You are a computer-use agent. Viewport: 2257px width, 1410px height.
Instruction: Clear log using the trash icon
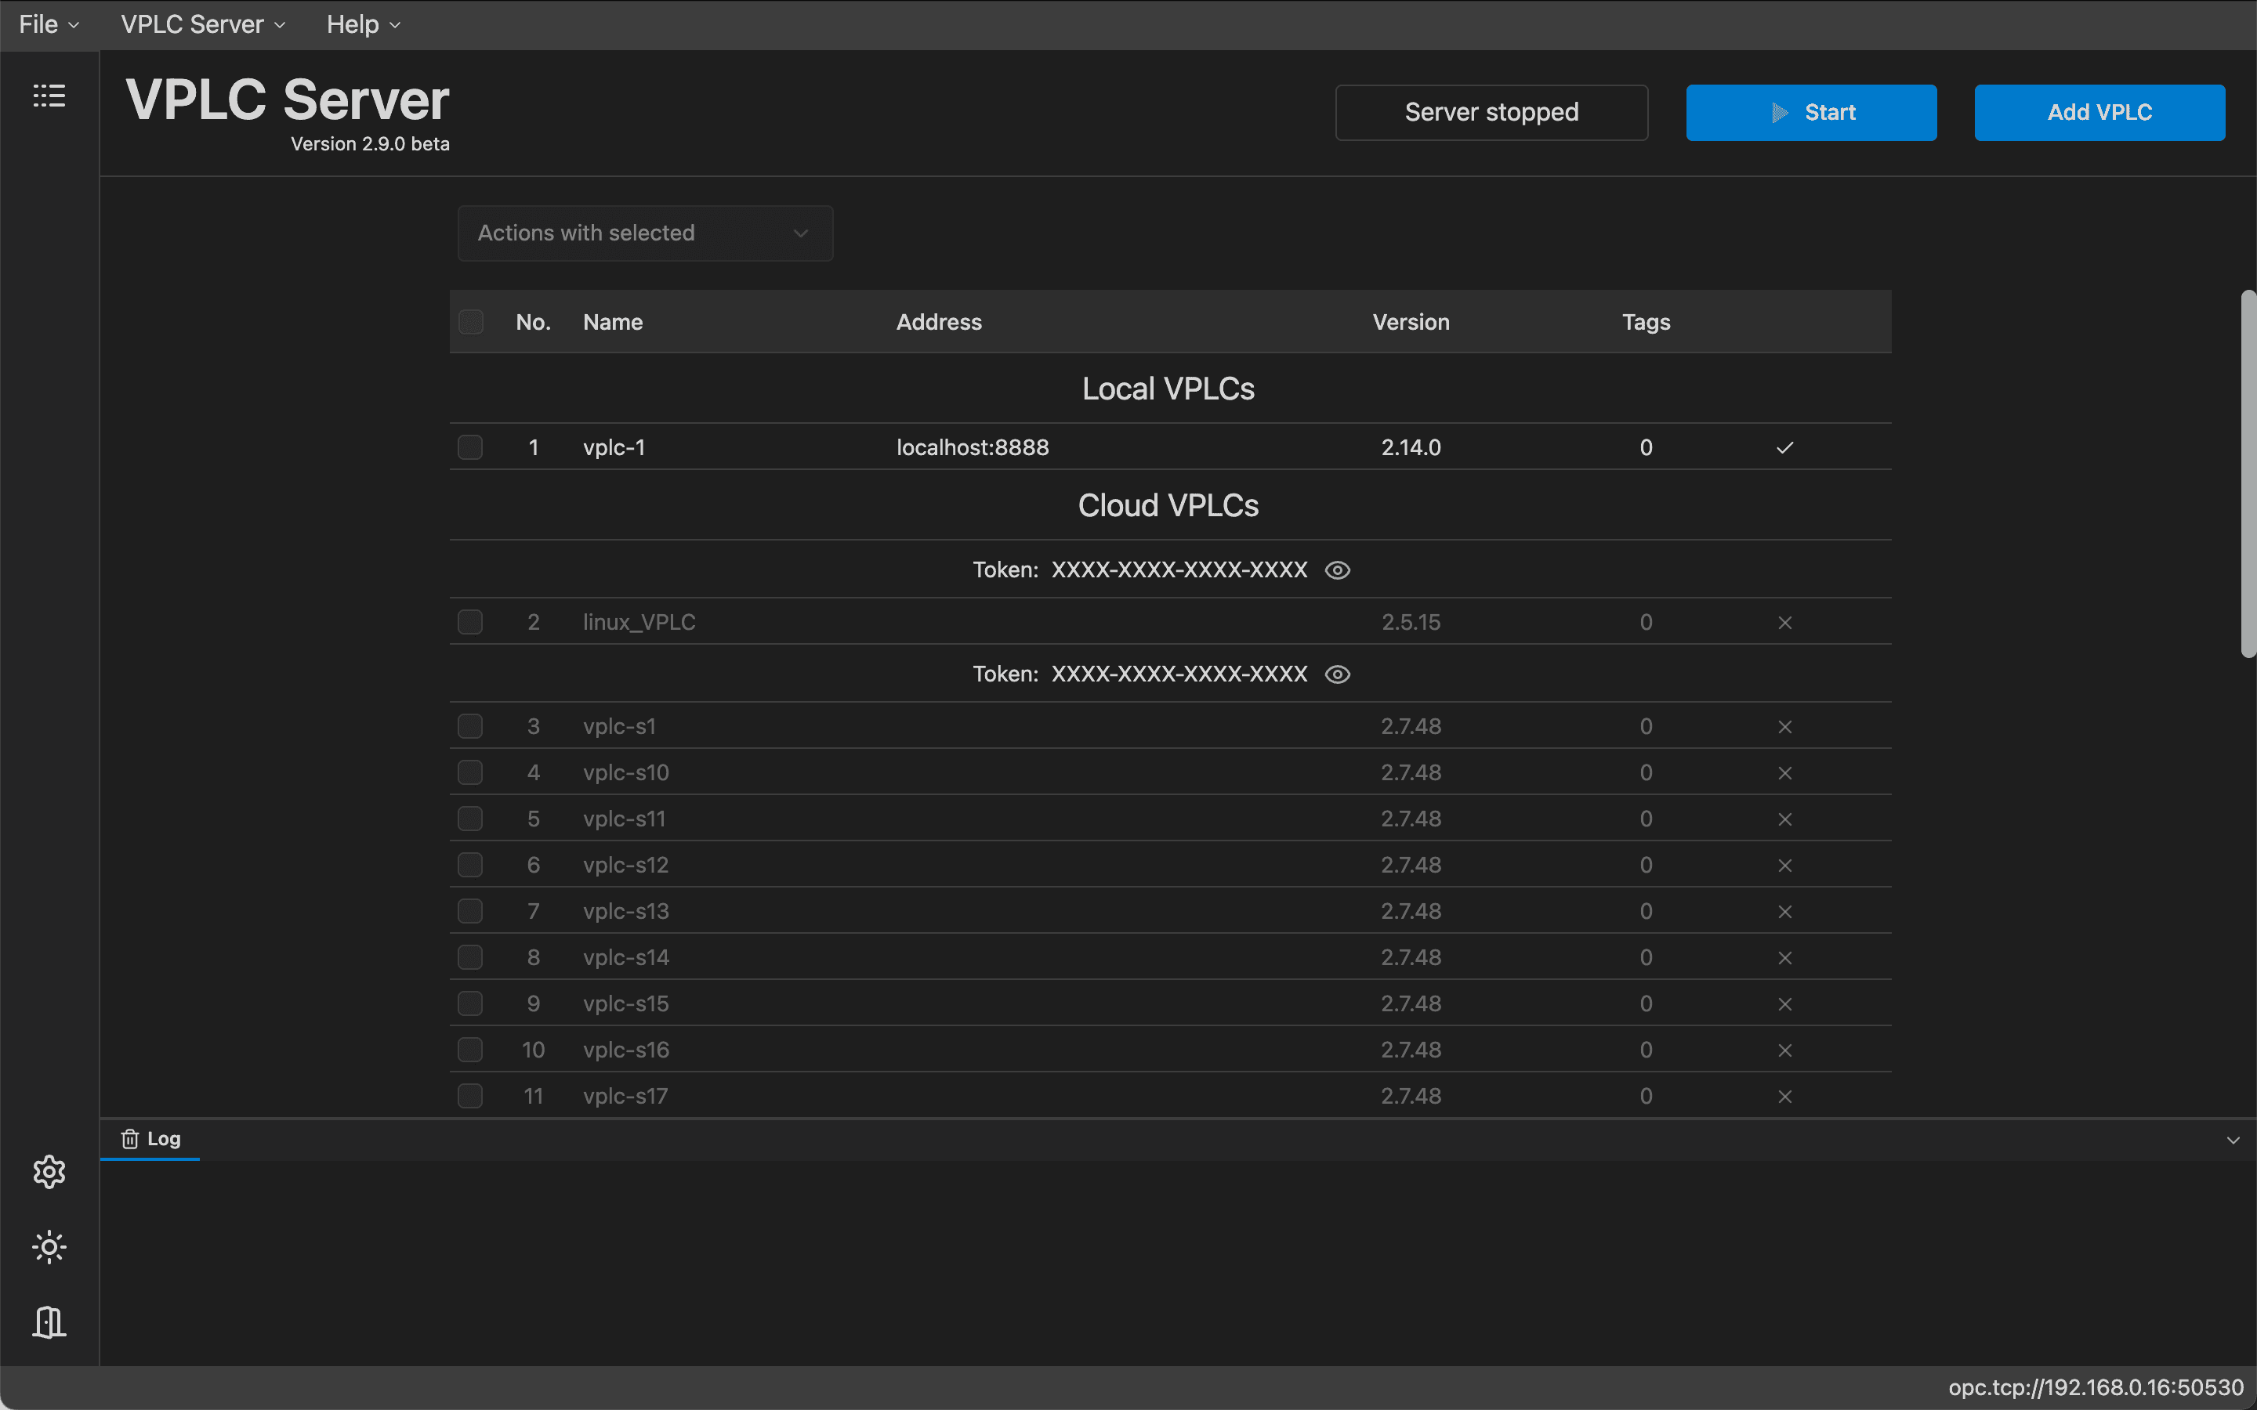coord(129,1139)
